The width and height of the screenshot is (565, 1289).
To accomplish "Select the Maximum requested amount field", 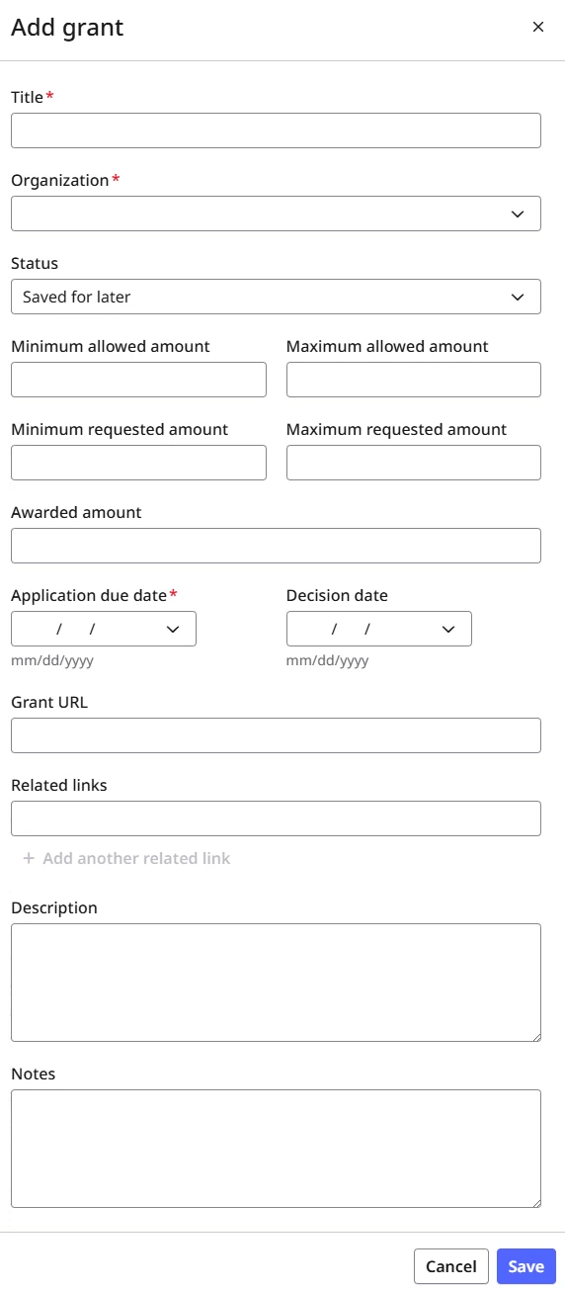I will pyautogui.click(x=414, y=463).
